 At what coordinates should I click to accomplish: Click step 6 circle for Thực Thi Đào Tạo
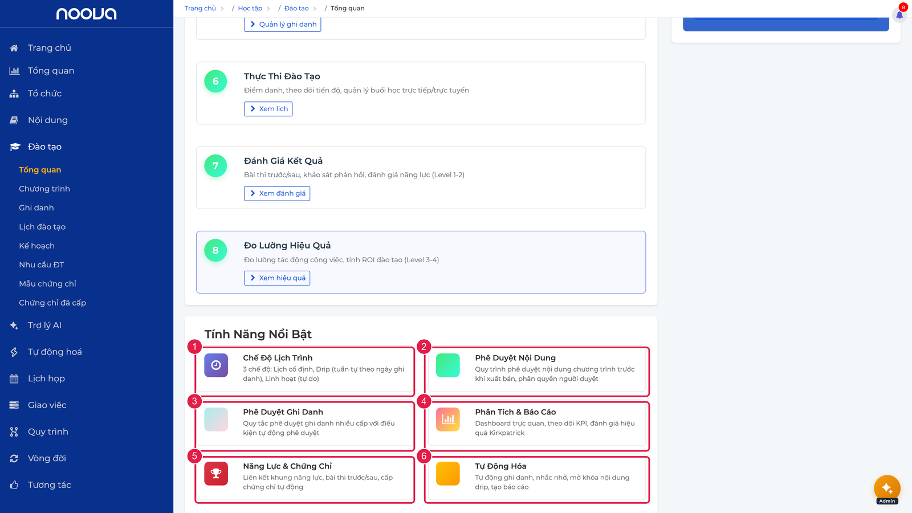[x=215, y=82]
